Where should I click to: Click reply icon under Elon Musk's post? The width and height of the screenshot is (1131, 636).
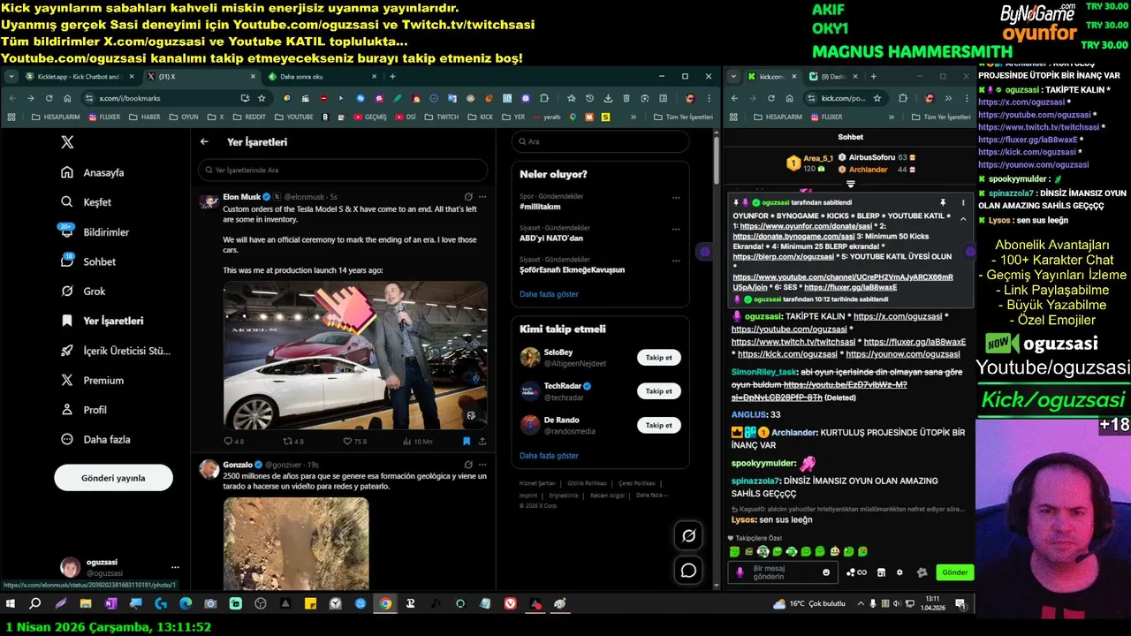tap(228, 441)
